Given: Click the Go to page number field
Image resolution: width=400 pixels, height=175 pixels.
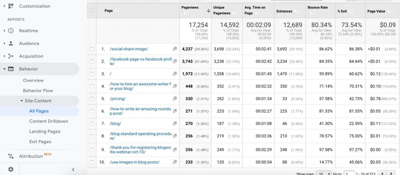Looking at the screenshot, I should 349,173.
